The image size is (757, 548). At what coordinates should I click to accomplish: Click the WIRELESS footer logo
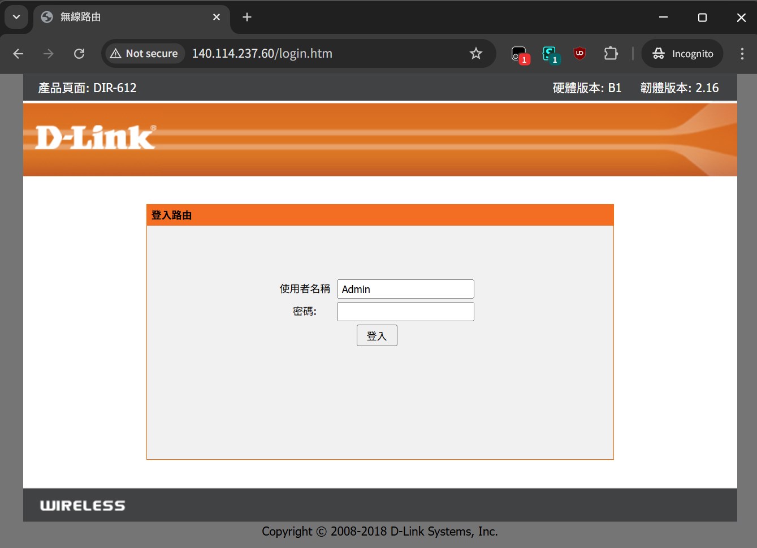click(x=83, y=506)
